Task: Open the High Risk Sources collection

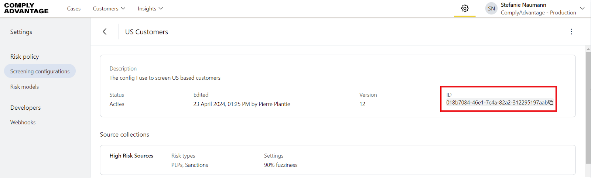Action: 131,156
